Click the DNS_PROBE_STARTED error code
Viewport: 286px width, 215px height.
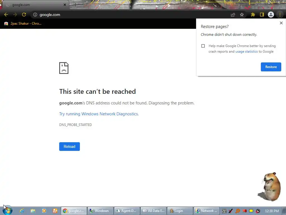[75, 125]
